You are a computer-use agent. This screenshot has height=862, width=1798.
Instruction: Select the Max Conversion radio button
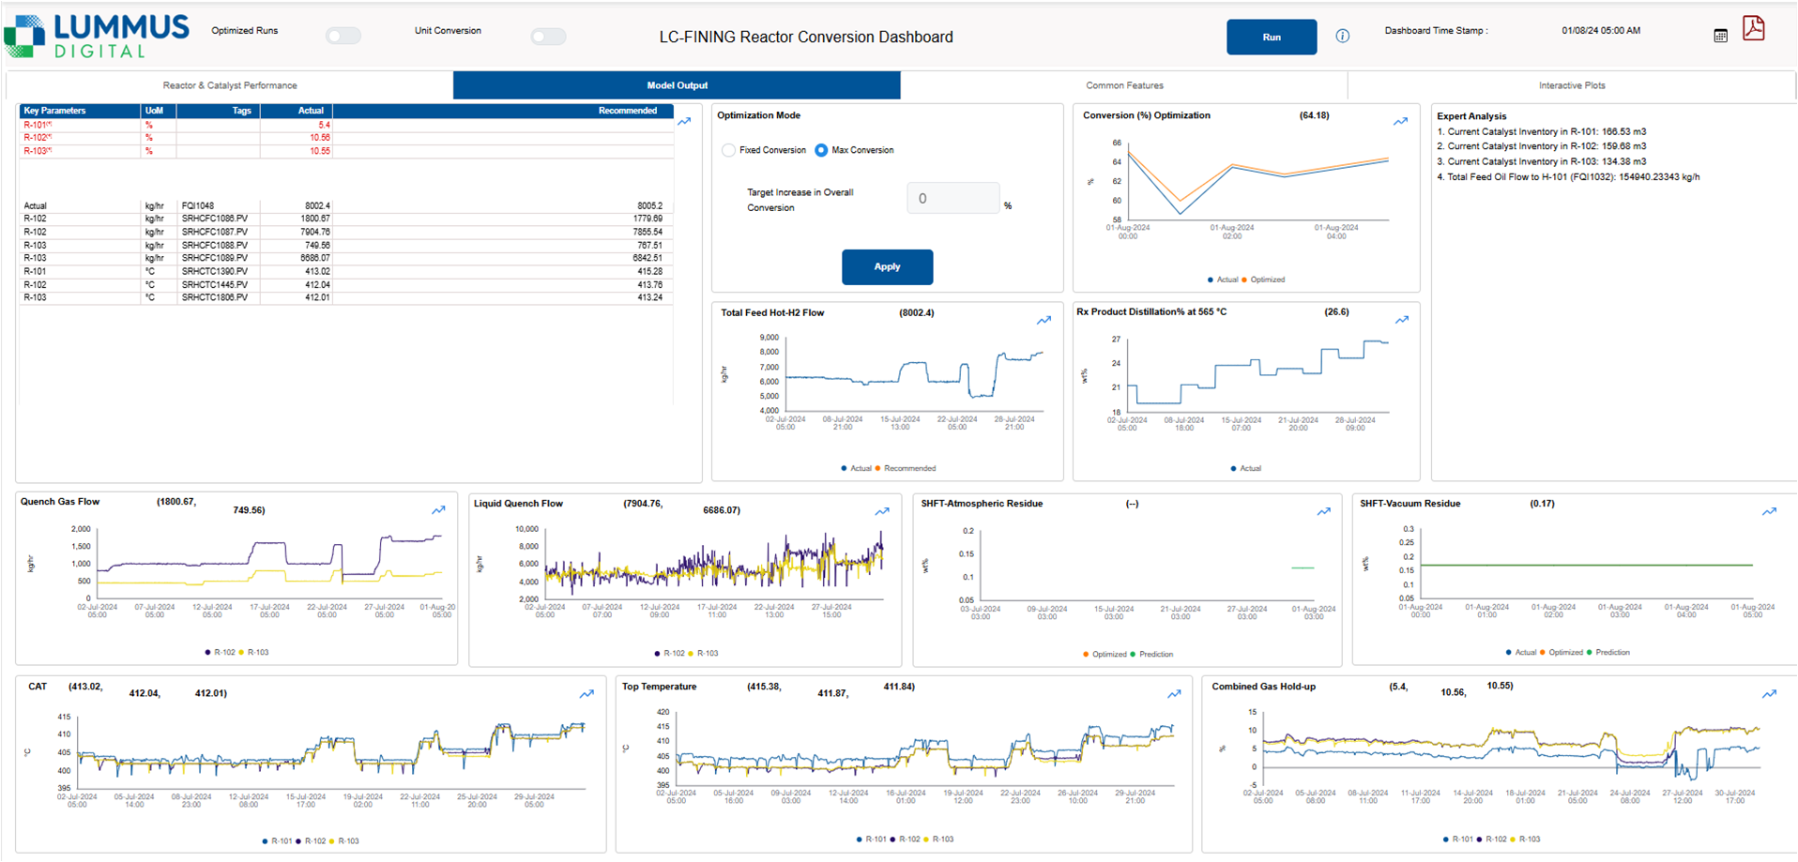(821, 150)
